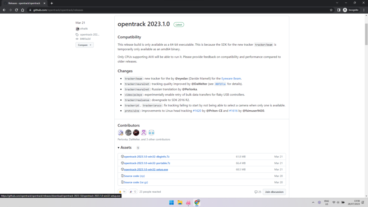This screenshot has height=207, width=368.
Task: Open Chrome three-dot menu
Action: coord(364,10)
